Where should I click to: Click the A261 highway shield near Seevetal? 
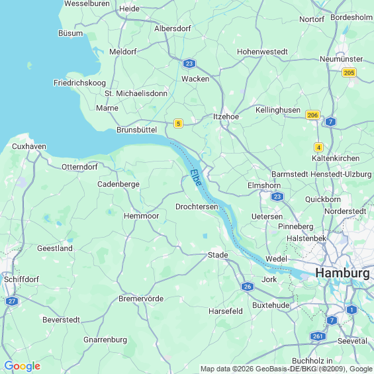(x=318, y=336)
